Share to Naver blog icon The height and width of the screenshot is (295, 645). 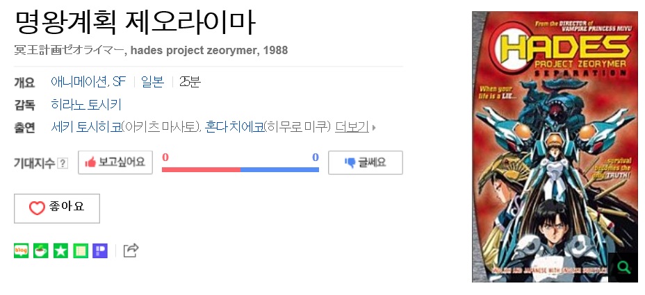pos(22,250)
